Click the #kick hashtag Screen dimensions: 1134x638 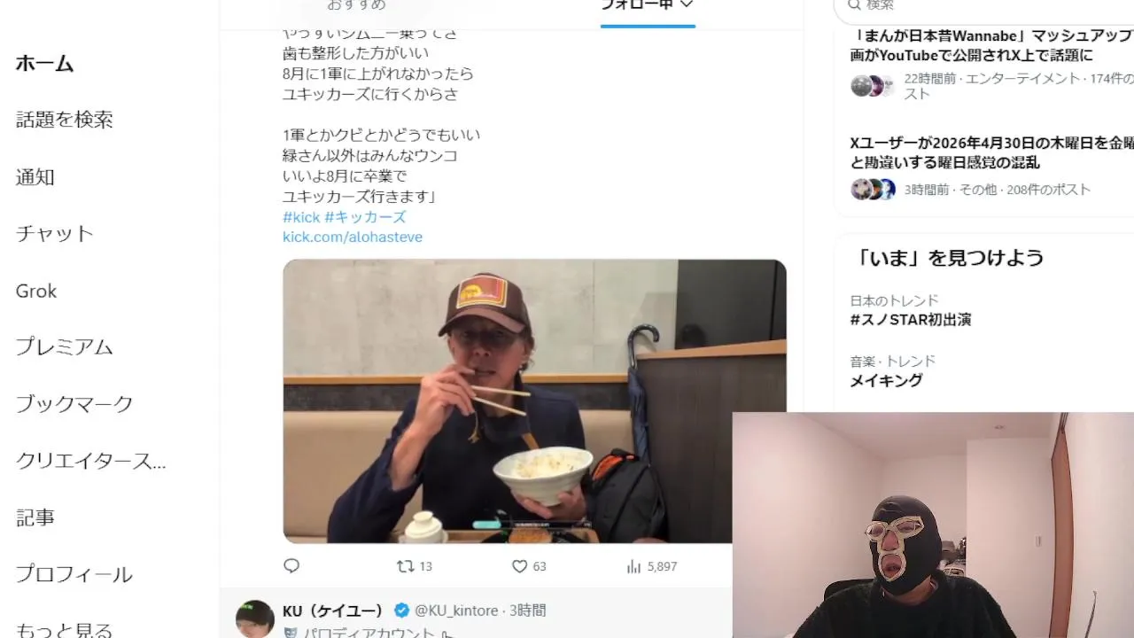tap(301, 216)
